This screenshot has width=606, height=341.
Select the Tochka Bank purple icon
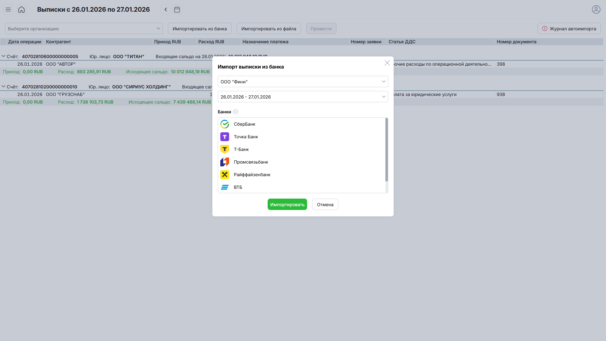(224, 137)
